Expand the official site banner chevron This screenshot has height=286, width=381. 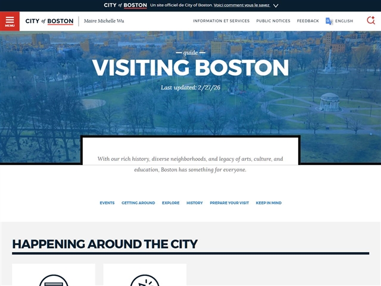click(x=276, y=5)
